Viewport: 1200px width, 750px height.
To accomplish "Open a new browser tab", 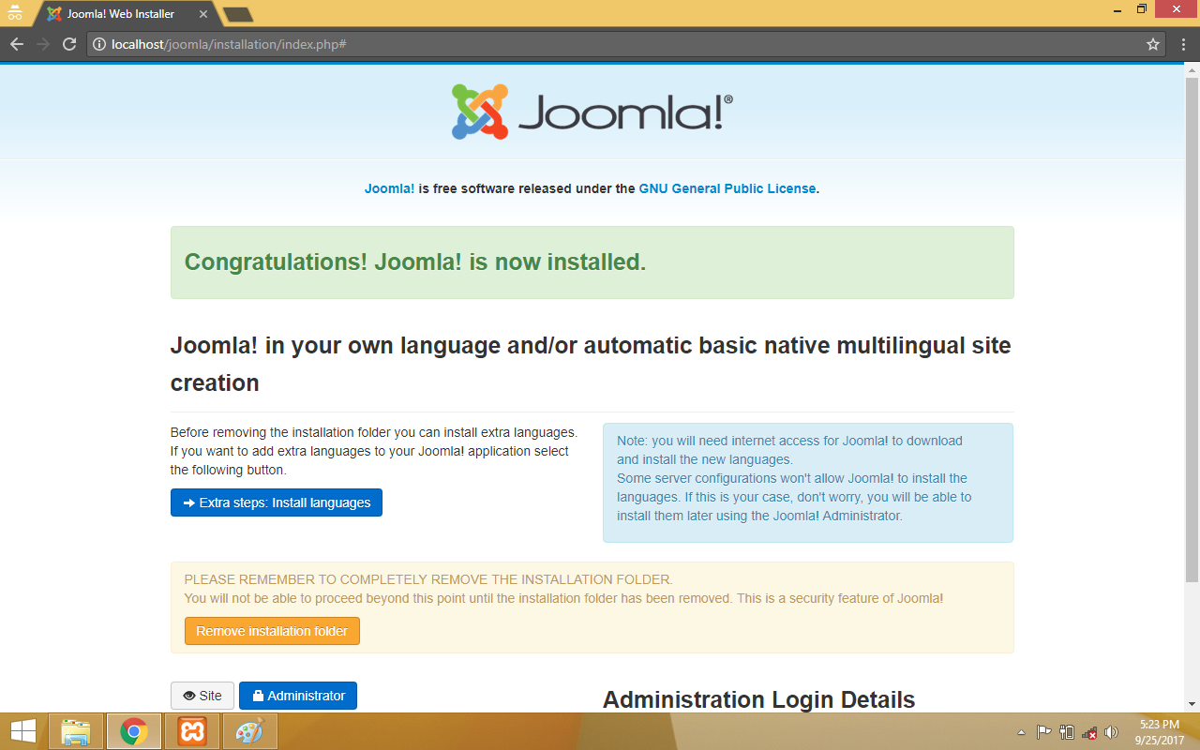I will click(x=237, y=14).
